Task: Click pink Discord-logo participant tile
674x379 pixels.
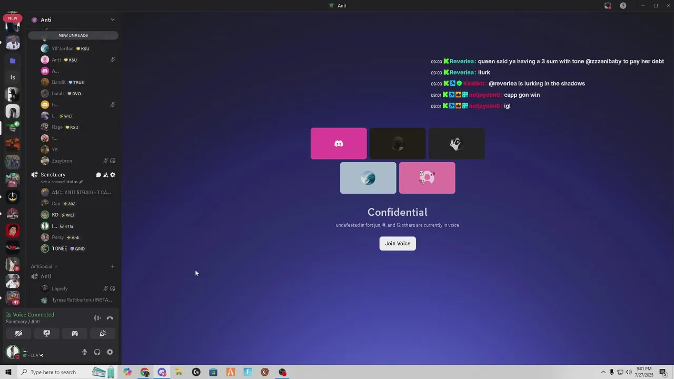Action: (x=339, y=143)
